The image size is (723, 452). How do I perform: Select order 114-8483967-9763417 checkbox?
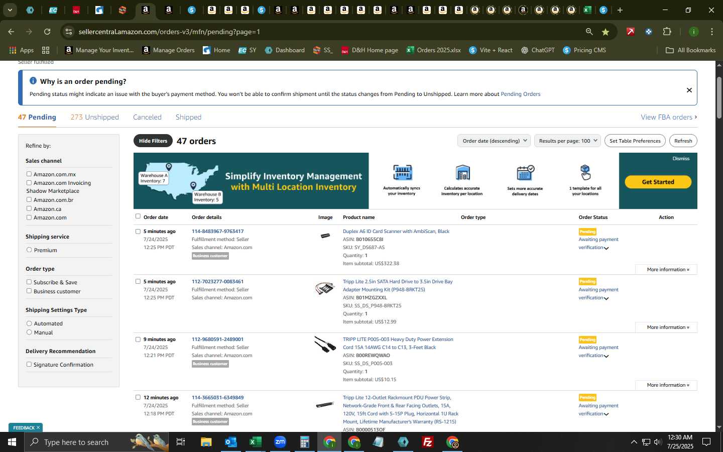(138, 232)
